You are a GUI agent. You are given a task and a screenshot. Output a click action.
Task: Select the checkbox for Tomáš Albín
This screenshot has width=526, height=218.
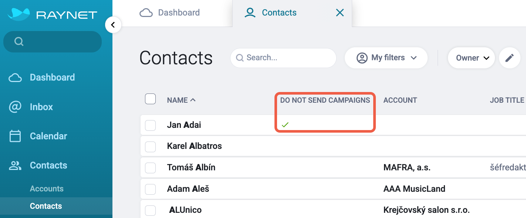[150, 168]
